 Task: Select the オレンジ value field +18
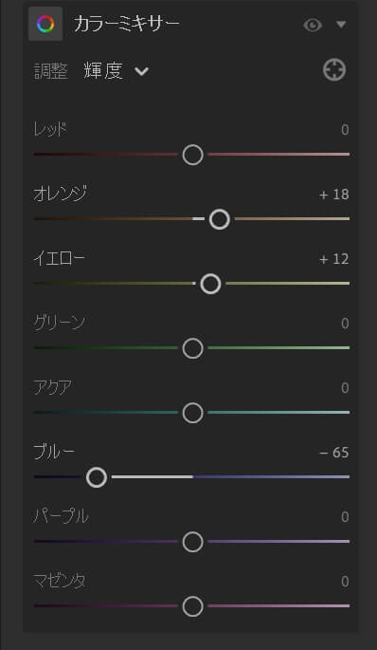tap(334, 195)
